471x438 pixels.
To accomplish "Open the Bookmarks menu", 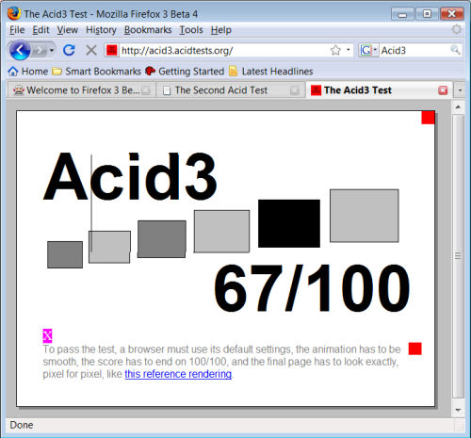I will click(x=148, y=30).
